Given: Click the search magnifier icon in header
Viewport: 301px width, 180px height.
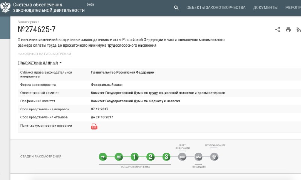Looking at the screenshot, I should [176, 8].
